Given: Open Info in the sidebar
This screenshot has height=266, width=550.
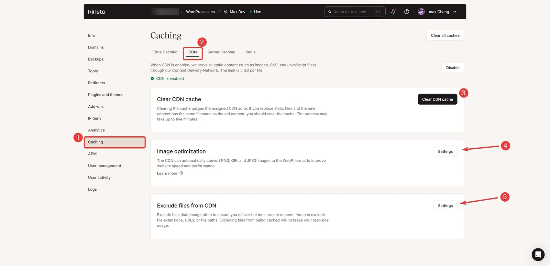Looking at the screenshot, I should click(91, 35).
